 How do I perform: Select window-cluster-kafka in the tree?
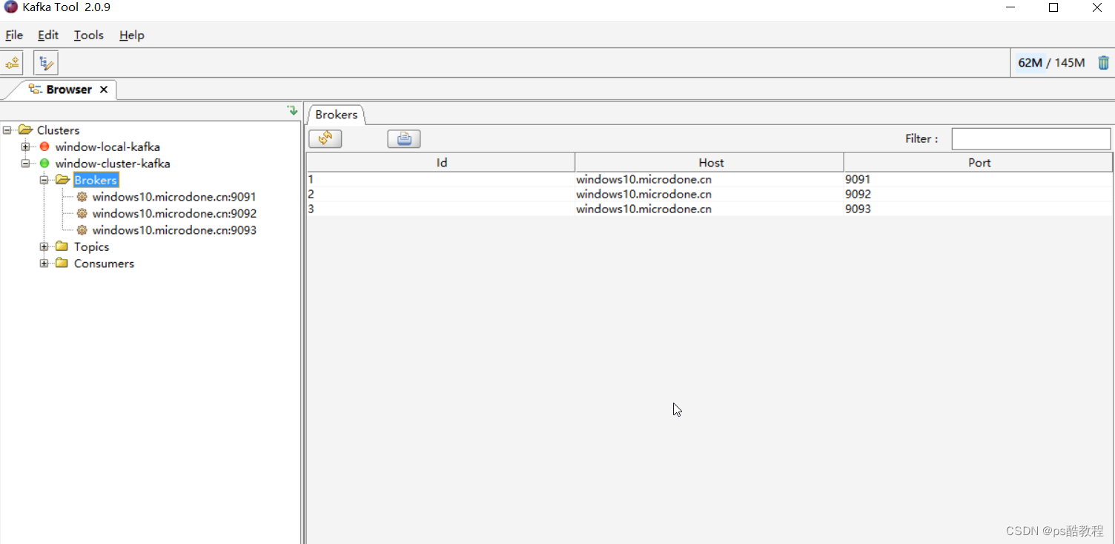(x=113, y=164)
